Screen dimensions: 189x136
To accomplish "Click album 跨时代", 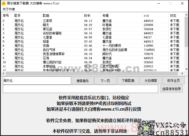I will (107, 54).
